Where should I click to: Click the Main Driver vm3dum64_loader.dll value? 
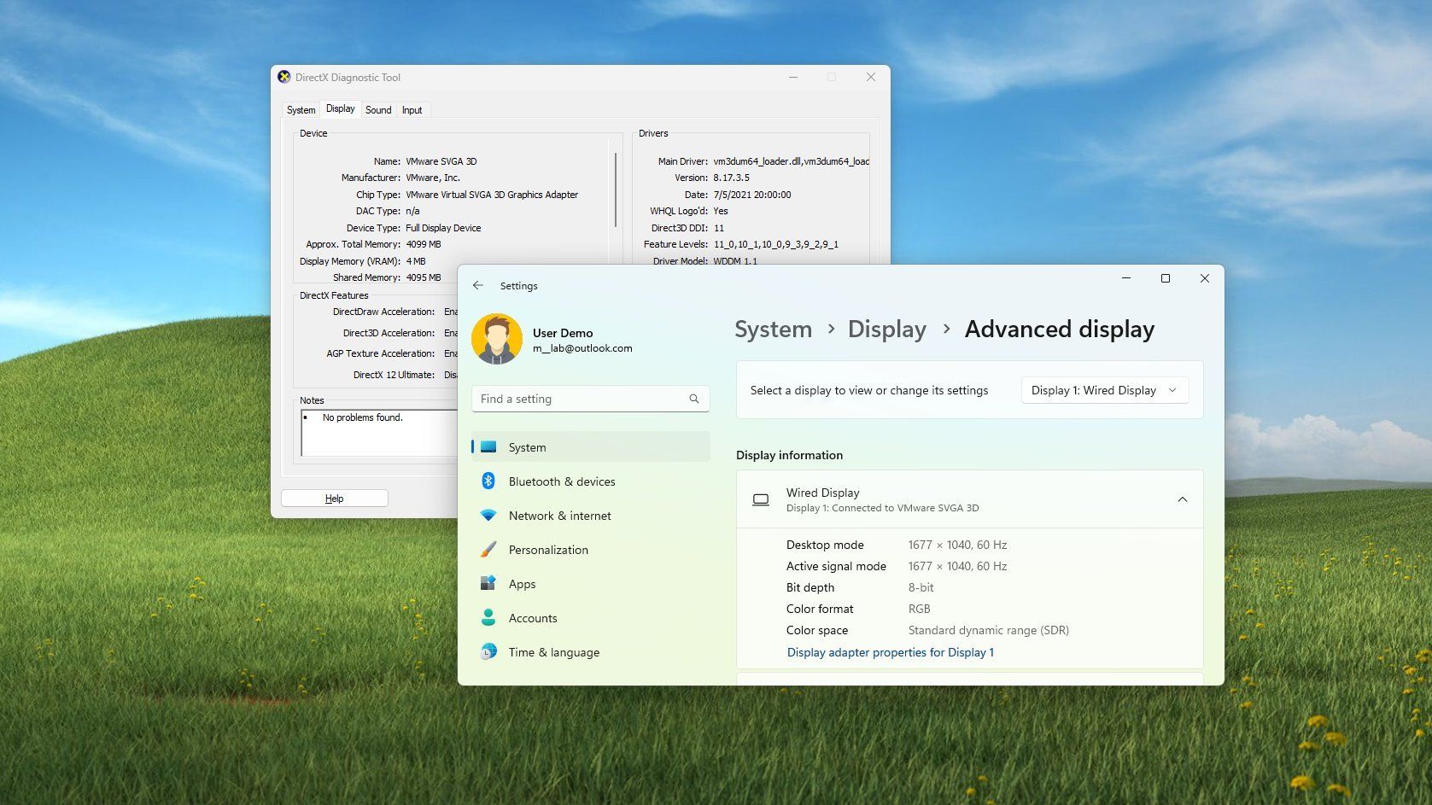792,161
